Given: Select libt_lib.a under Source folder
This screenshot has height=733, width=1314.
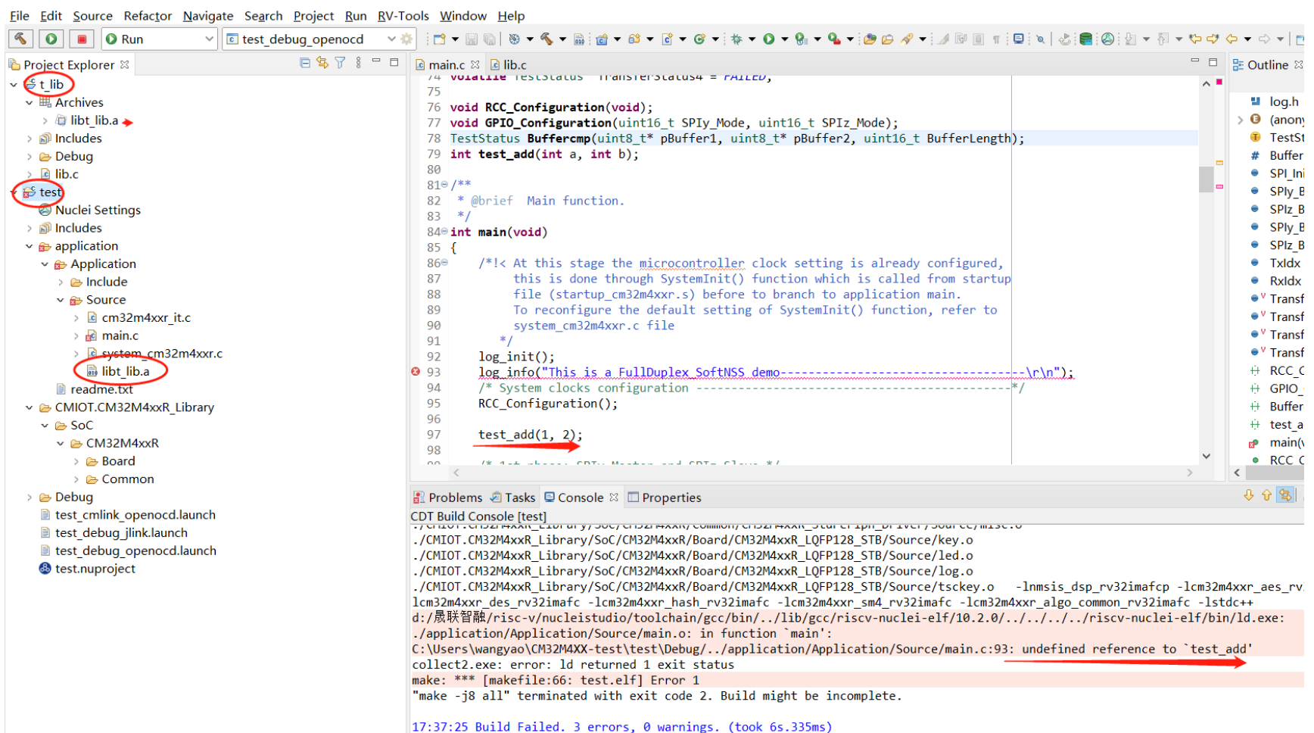Looking at the screenshot, I should click(x=125, y=371).
